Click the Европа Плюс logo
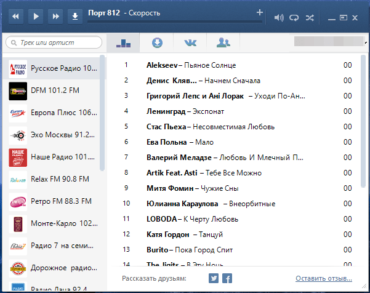The width and height of the screenshot is (370, 293). click(18, 113)
